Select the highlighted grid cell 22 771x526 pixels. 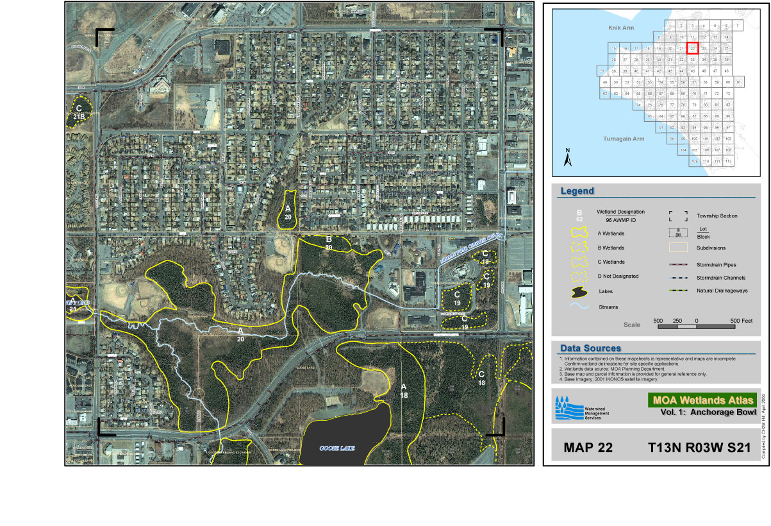click(692, 48)
